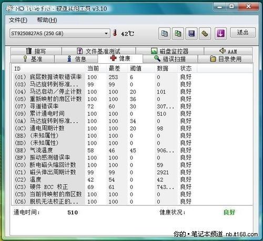263x241 pixels.
Task: Switch to the 基准 tab
Action: 33,59
